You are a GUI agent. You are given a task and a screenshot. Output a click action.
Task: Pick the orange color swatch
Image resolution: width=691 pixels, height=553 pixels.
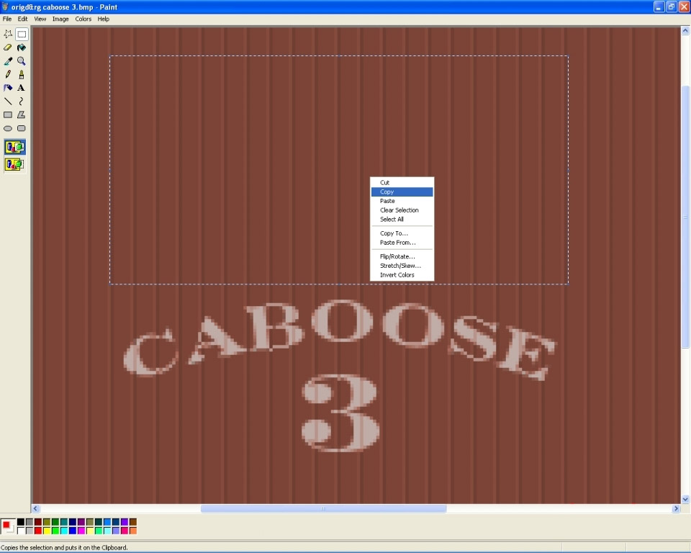(133, 531)
